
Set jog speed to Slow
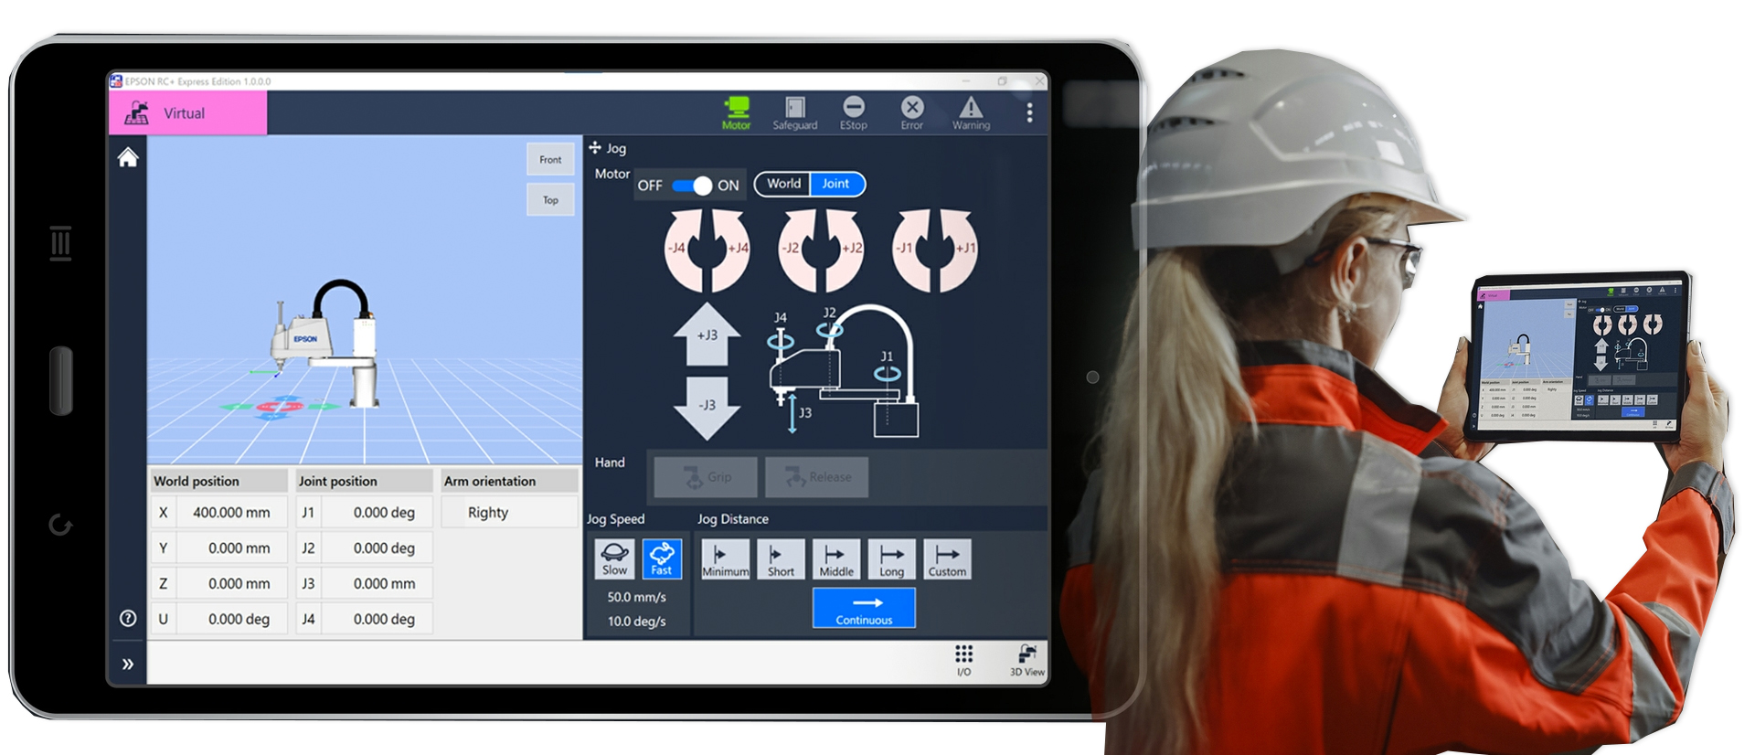pos(614,558)
